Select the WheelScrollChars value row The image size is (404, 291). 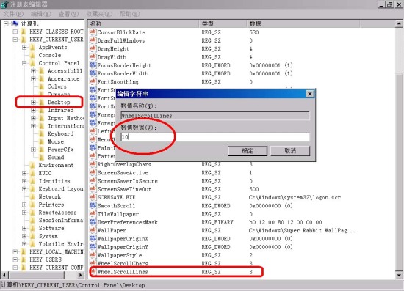[x=171, y=263]
